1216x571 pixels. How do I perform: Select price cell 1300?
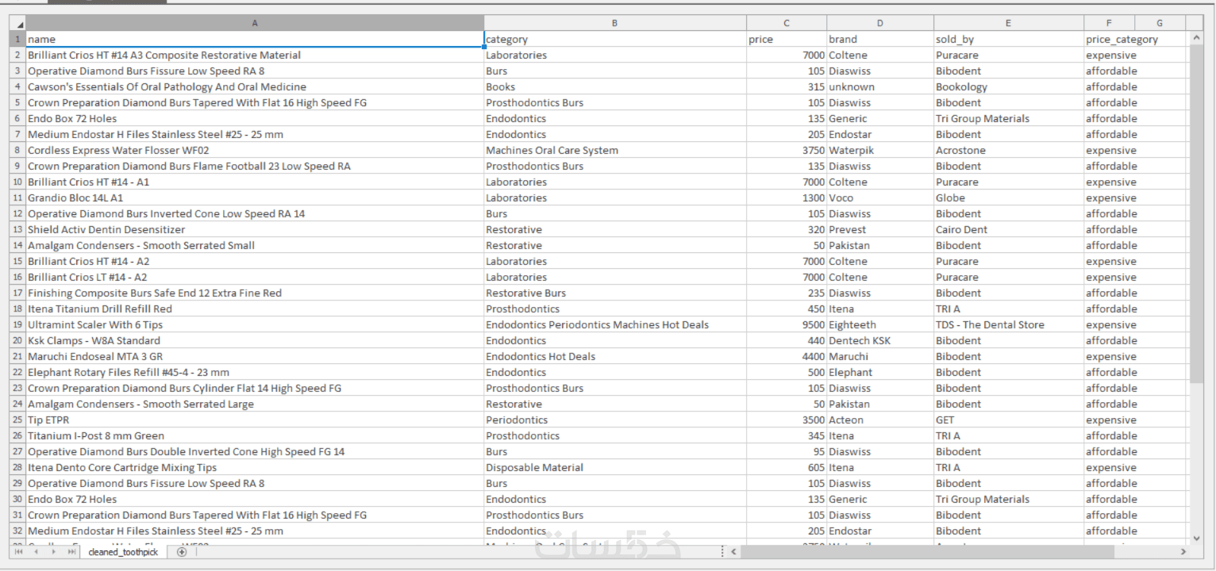tap(787, 197)
